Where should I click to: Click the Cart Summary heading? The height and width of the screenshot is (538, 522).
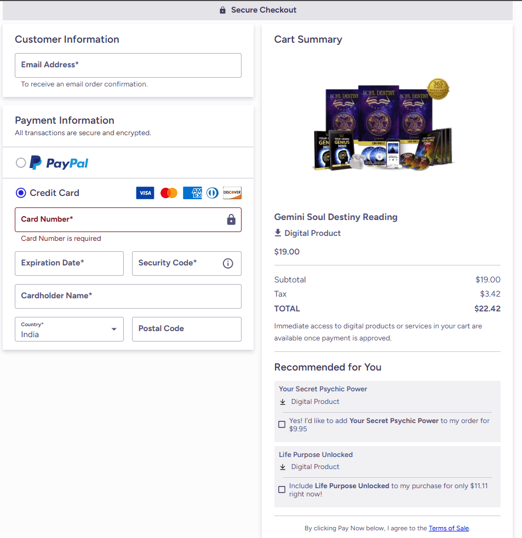click(x=308, y=39)
